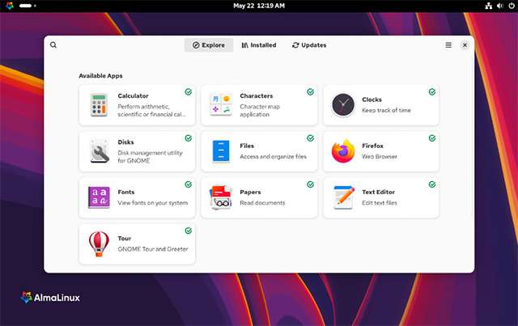The image size is (518, 326).
Task: Open the search icon in Software header
Action: click(53, 45)
